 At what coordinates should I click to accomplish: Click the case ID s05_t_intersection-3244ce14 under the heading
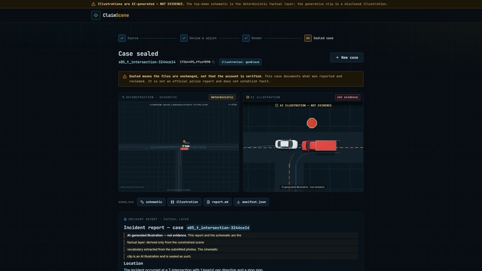tap(147, 62)
